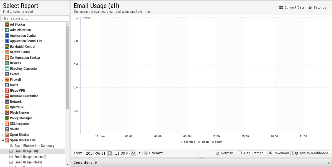Click the Policy Manager icon
Viewport: 332px width, 167px height.
7,118
